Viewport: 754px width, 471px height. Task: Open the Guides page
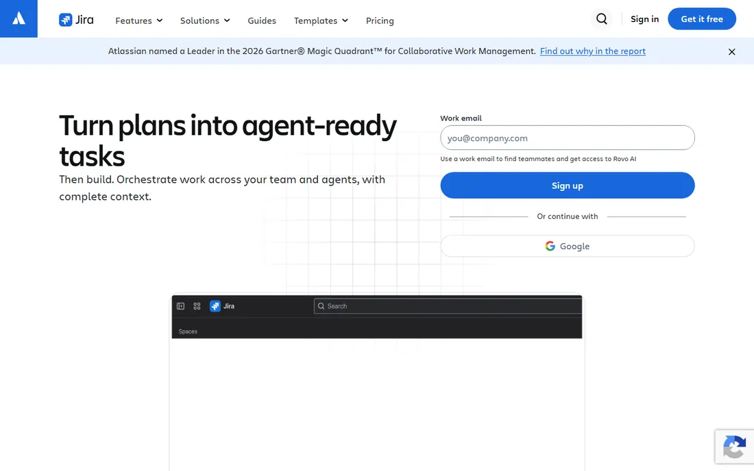262,21
